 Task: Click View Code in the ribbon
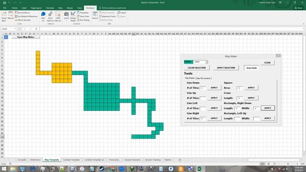tap(83, 16)
